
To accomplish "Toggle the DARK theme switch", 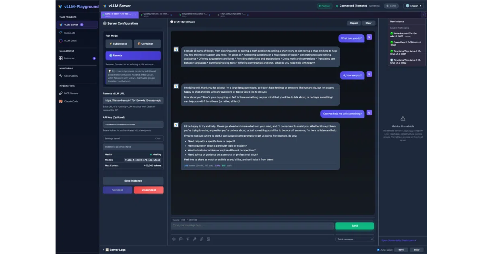I will 391,6.
